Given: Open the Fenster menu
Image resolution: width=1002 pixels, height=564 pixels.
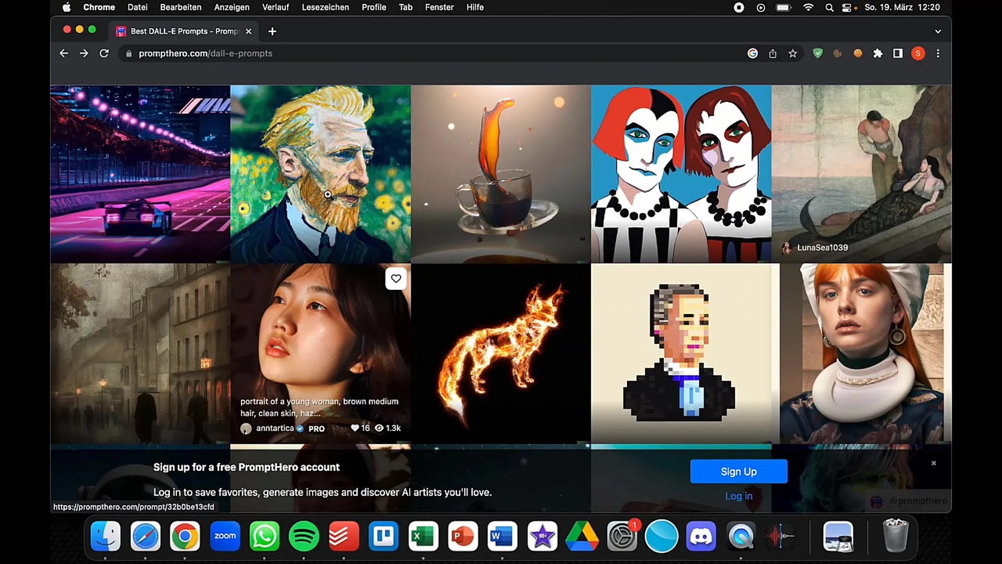Looking at the screenshot, I should pyautogui.click(x=439, y=7).
